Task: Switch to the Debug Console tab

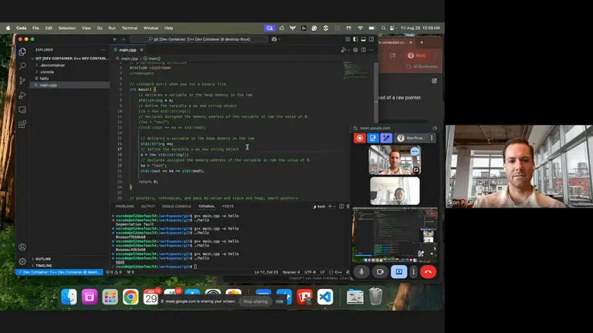Action: (x=177, y=207)
